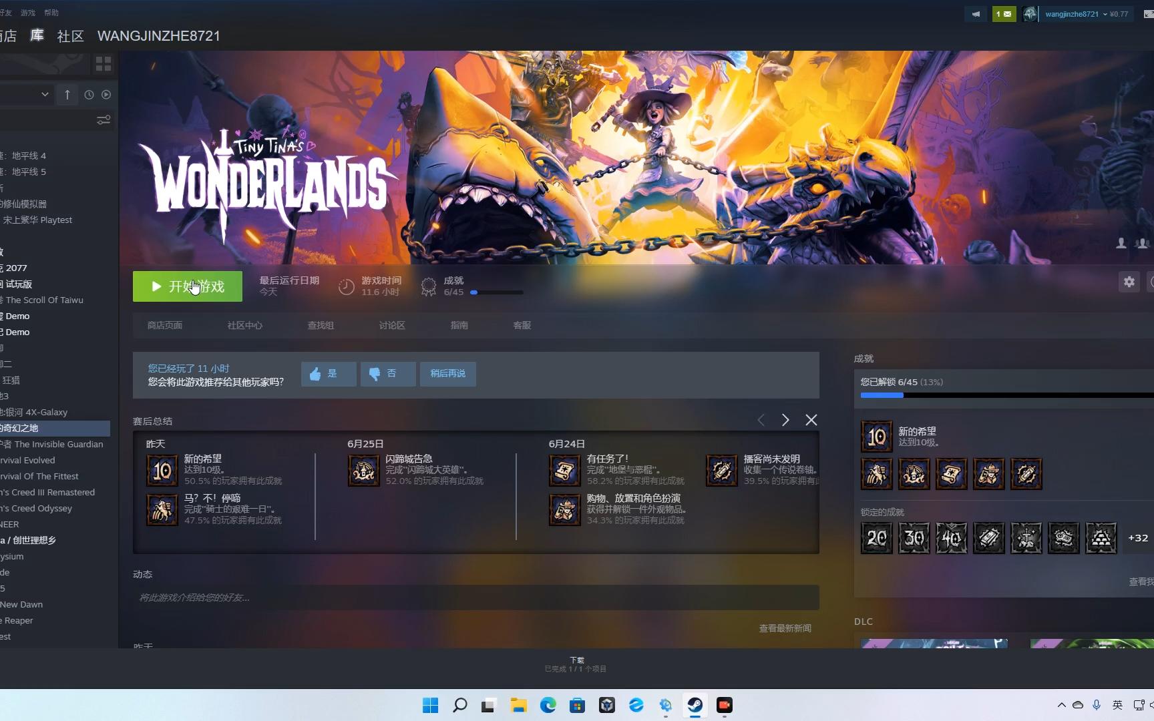
Task: Click the recent activity clock icon
Action: 89,95
